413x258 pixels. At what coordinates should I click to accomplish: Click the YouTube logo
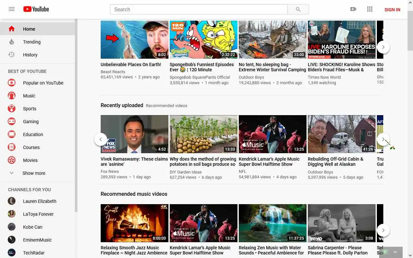[36, 9]
